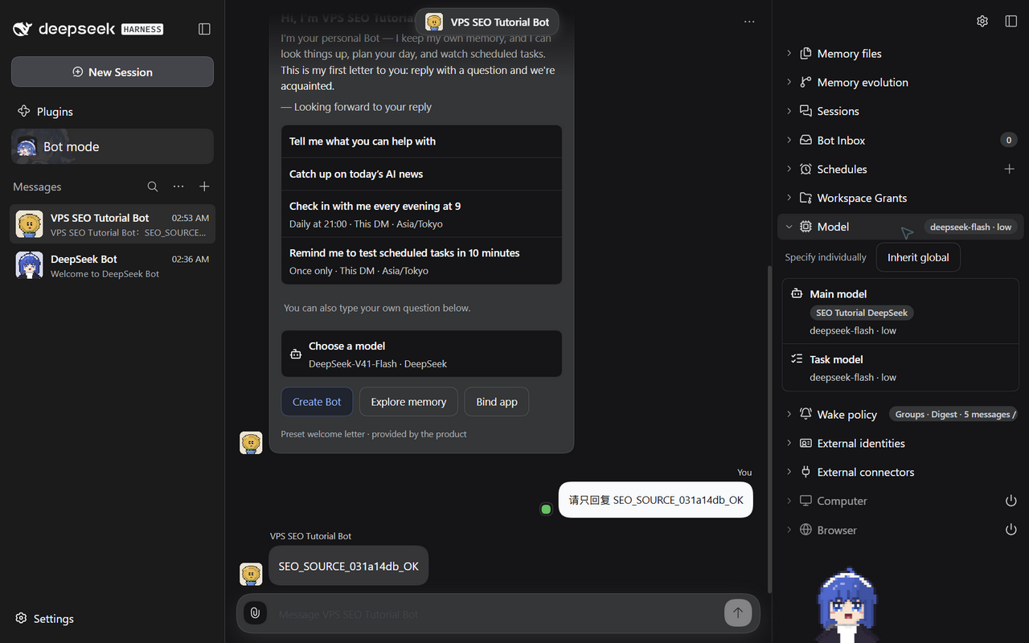This screenshot has height=643, width=1029.
Task: Open Task model setting row
Action: [900, 368]
